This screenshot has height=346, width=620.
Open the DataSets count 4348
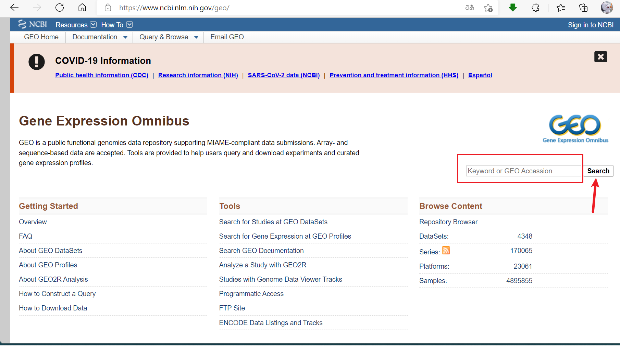(x=525, y=236)
